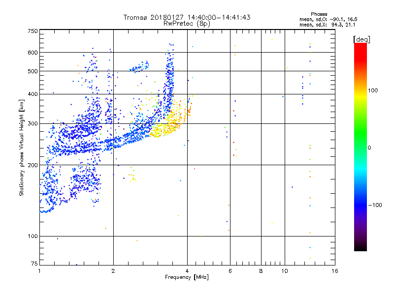Viewport: 394px width, 295px height.
Task: Click the 'mean, sd,X: 94.3, 21.1' statistics line
Action: (327, 25)
